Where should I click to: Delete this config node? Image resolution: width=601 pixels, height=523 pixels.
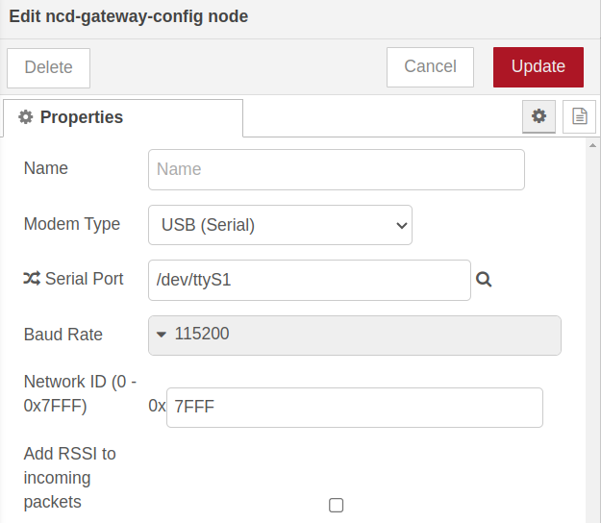[48, 68]
